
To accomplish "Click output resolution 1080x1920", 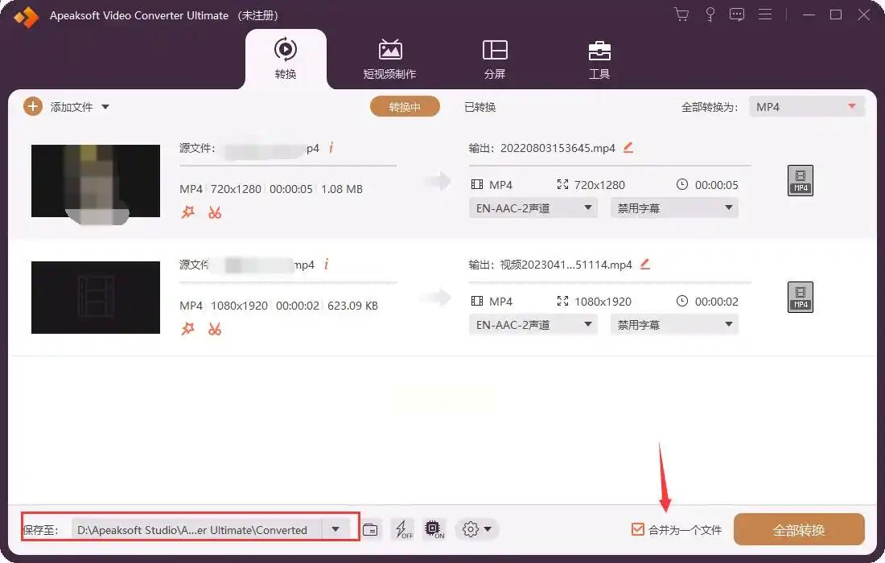I will click(x=603, y=302).
